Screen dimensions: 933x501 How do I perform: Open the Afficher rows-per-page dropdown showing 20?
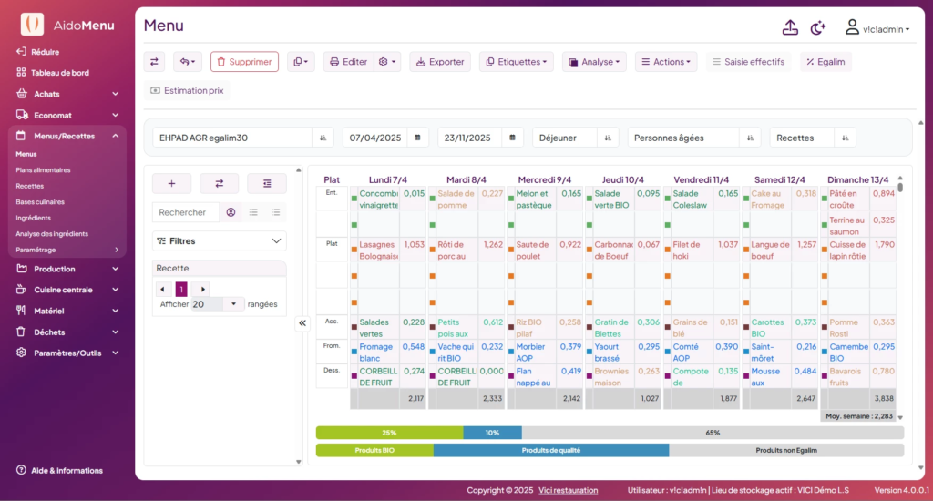click(217, 304)
